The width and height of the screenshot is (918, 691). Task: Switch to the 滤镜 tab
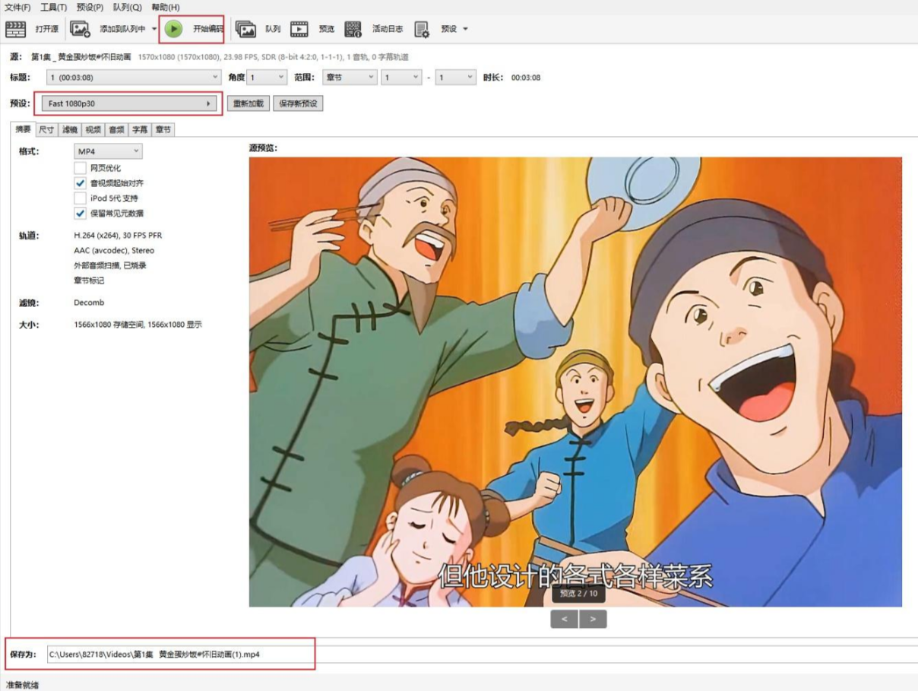tap(70, 130)
